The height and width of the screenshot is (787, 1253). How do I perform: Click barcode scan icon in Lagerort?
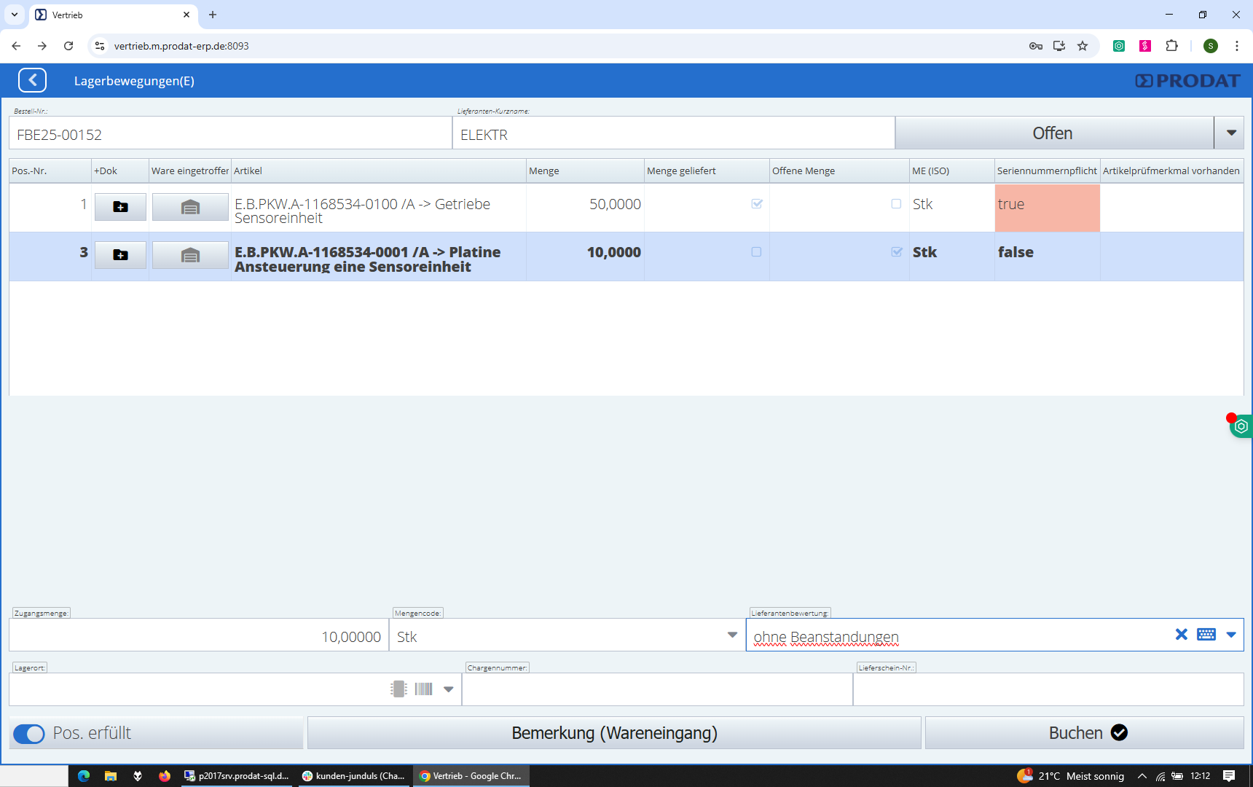pos(424,689)
